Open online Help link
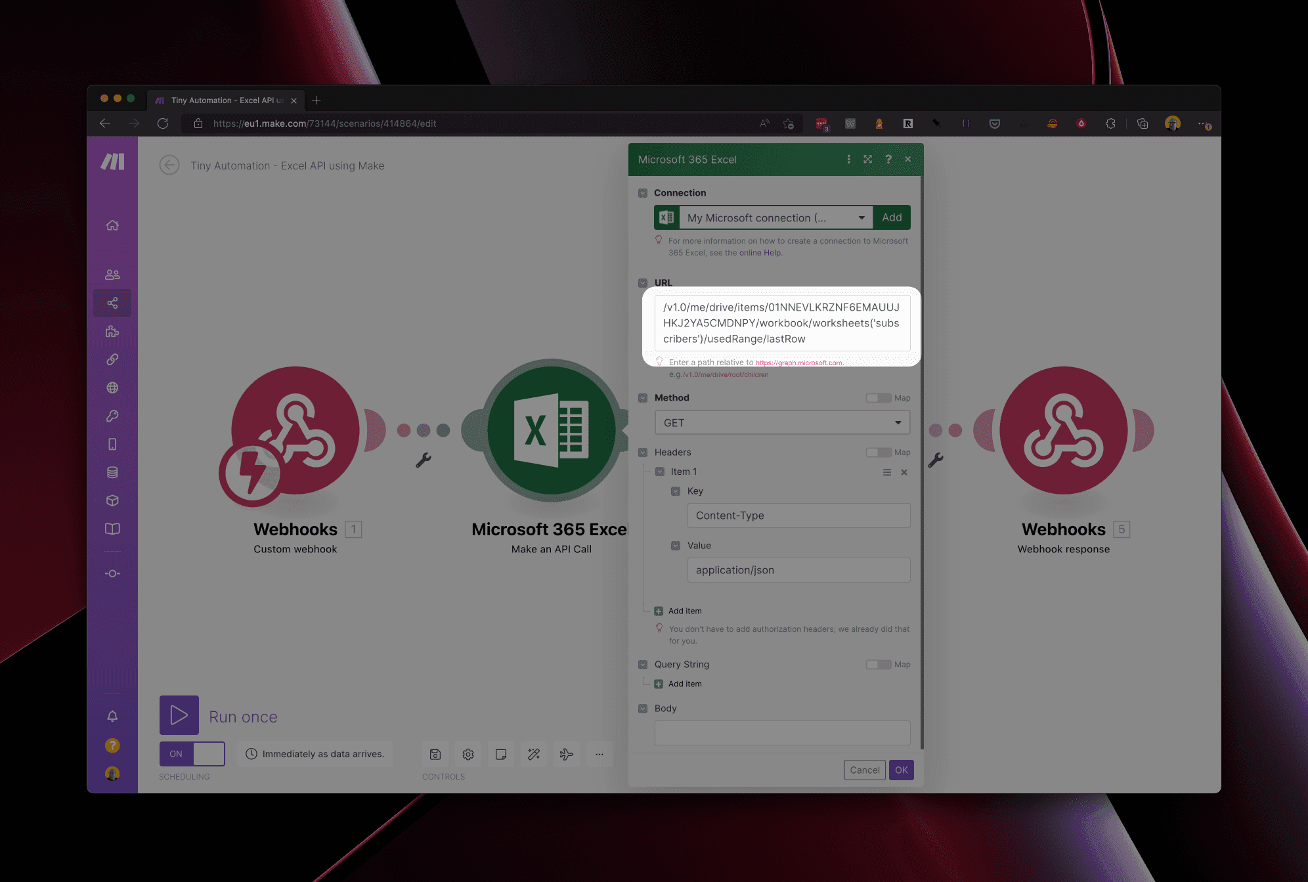The width and height of the screenshot is (1308, 882). click(760, 253)
